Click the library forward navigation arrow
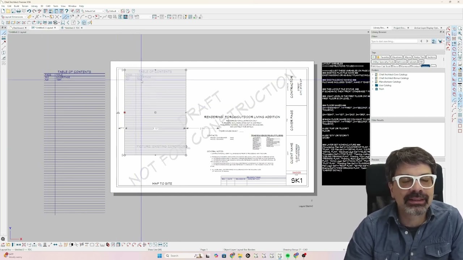Image resolution: width=463 pixels, height=260 pixels. tap(427, 41)
